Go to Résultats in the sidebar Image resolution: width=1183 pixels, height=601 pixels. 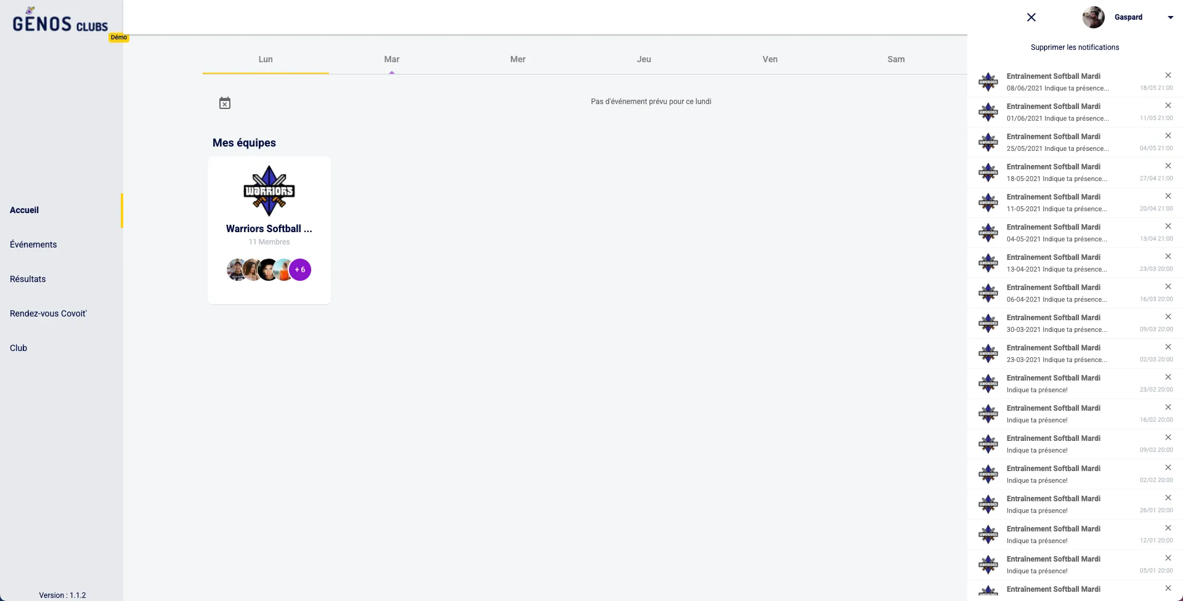(28, 279)
